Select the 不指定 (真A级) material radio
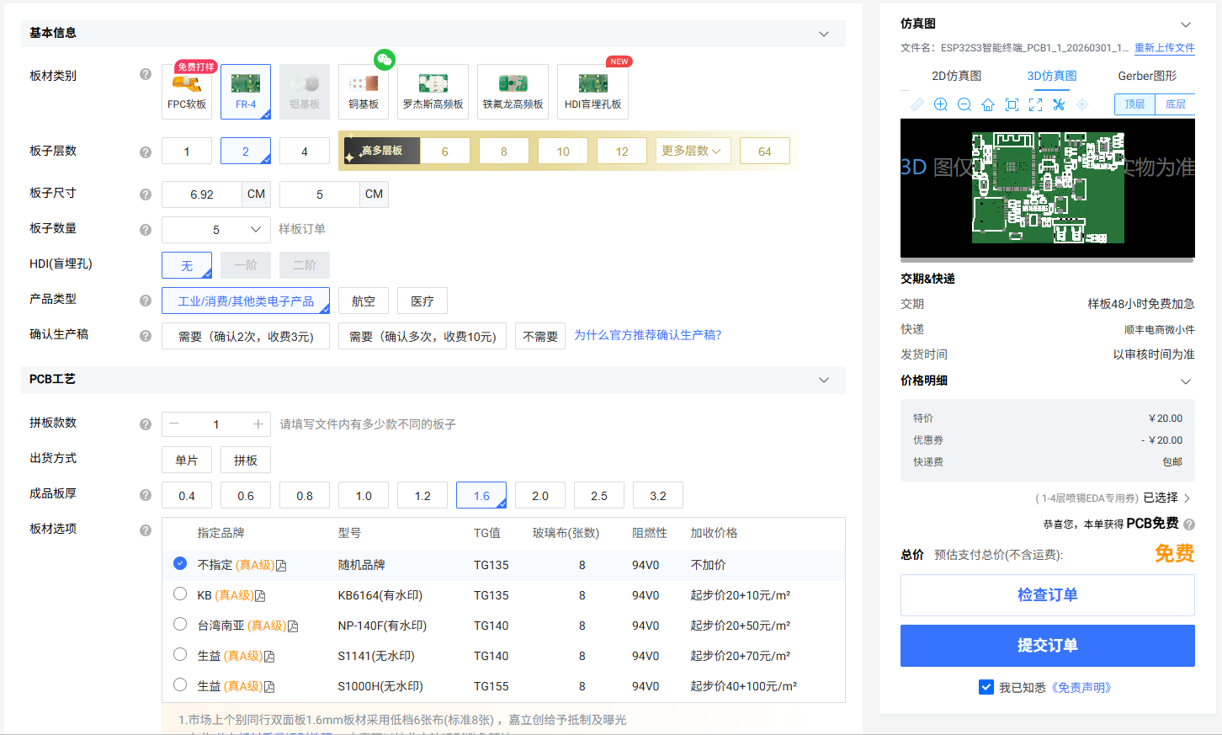This screenshot has height=735, width=1222. tap(180, 563)
